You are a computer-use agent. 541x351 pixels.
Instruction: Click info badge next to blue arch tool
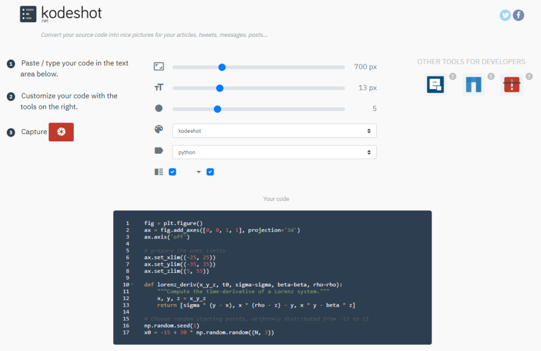pos(491,76)
